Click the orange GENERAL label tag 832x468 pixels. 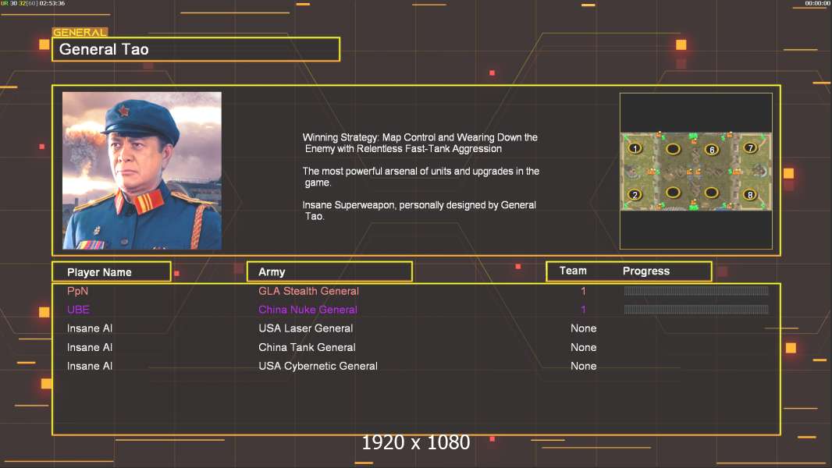80,32
